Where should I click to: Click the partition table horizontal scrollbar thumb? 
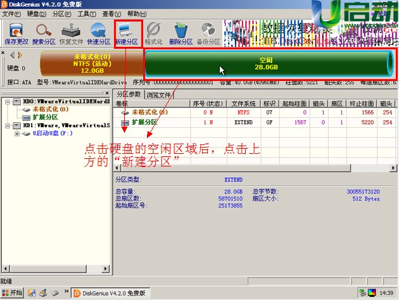pos(236,168)
